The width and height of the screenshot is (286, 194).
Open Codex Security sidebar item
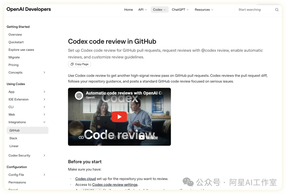coord(19,156)
